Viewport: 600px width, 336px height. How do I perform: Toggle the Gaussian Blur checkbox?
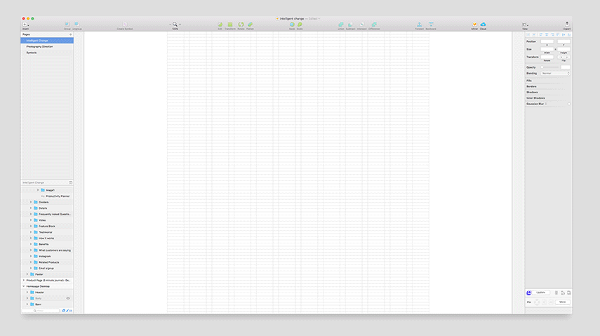[x=568, y=104]
